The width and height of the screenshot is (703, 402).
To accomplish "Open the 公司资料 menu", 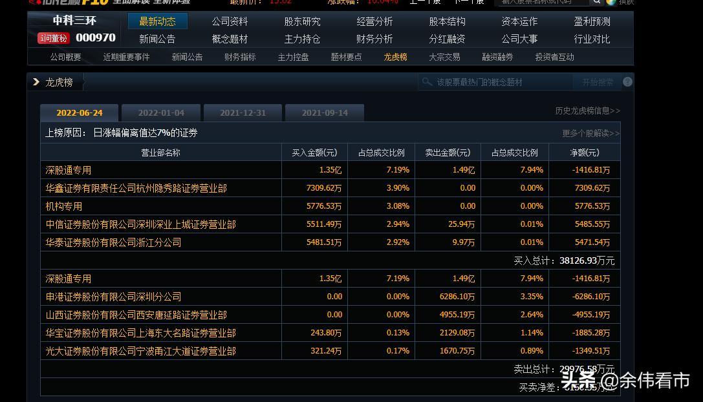I will click(230, 21).
